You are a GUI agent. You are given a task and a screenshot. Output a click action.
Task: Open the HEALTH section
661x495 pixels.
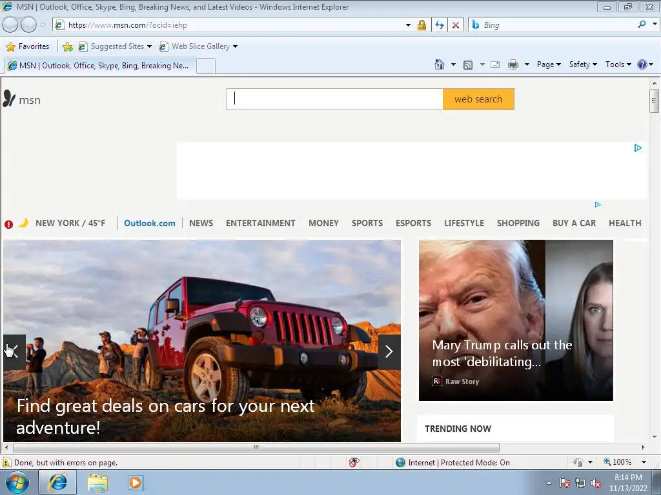coord(625,223)
